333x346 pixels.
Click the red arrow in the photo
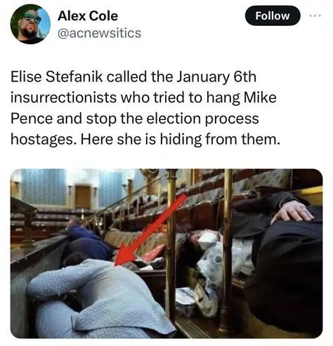pos(151,230)
